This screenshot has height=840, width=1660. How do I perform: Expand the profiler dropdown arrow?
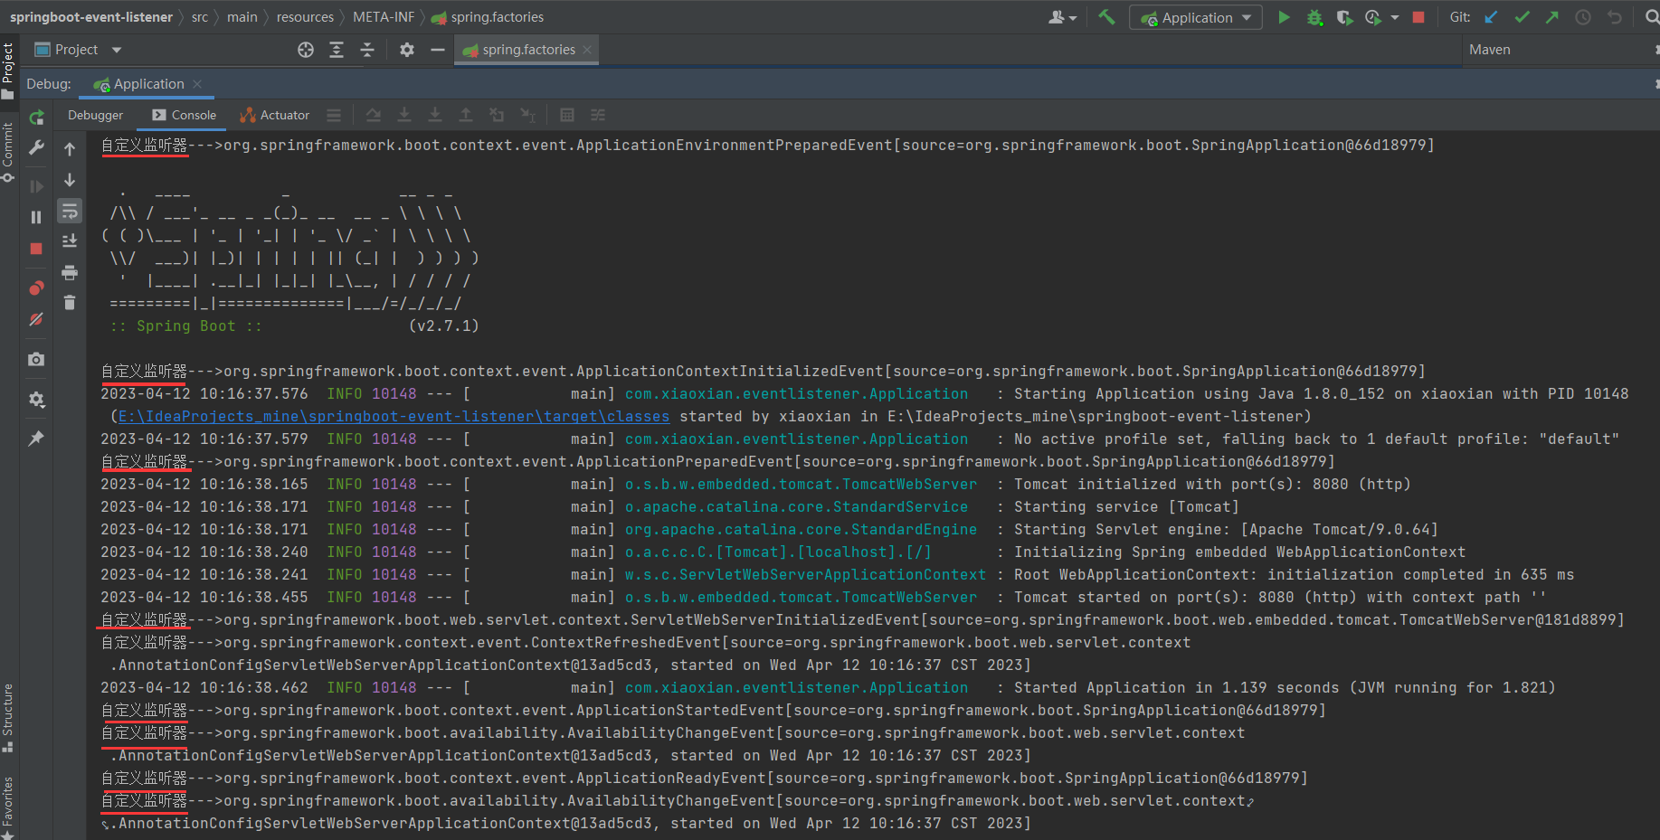tap(1394, 17)
